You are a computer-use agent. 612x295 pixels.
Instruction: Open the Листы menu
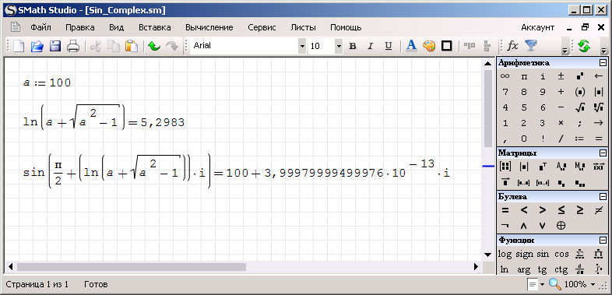coord(303,27)
